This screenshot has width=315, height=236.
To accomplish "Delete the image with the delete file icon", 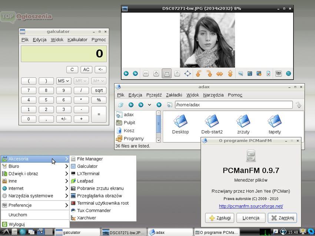I will coord(268,74).
